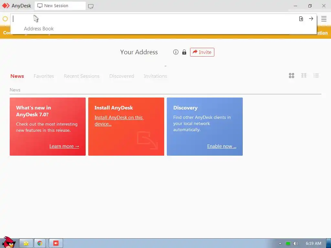Click the Start button with Angry Bird
331x248 pixels.
8,243
